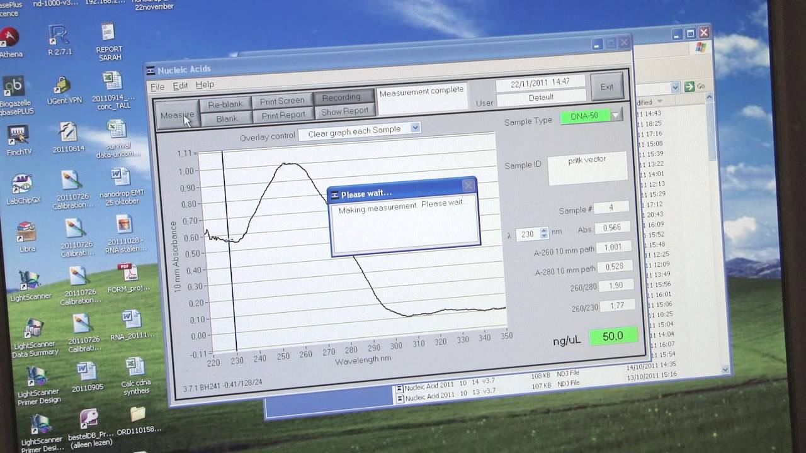
Task: Click the Measure button
Action: 177,115
